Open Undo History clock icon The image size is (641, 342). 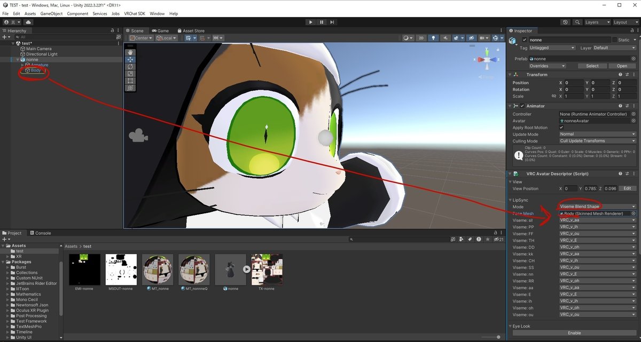(565, 22)
